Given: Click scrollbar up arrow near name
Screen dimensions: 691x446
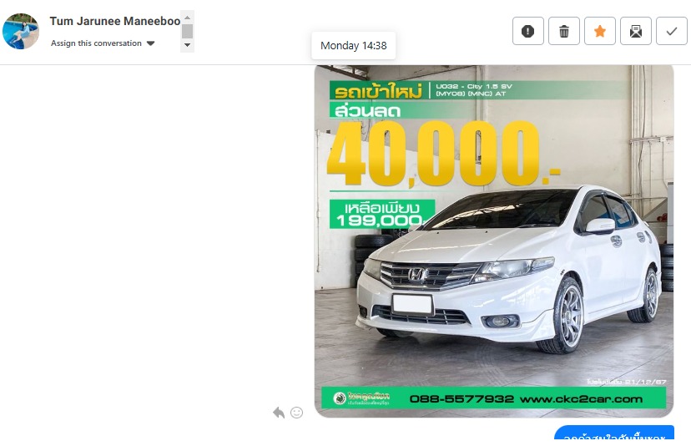Looking at the screenshot, I should [x=187, y=18].
